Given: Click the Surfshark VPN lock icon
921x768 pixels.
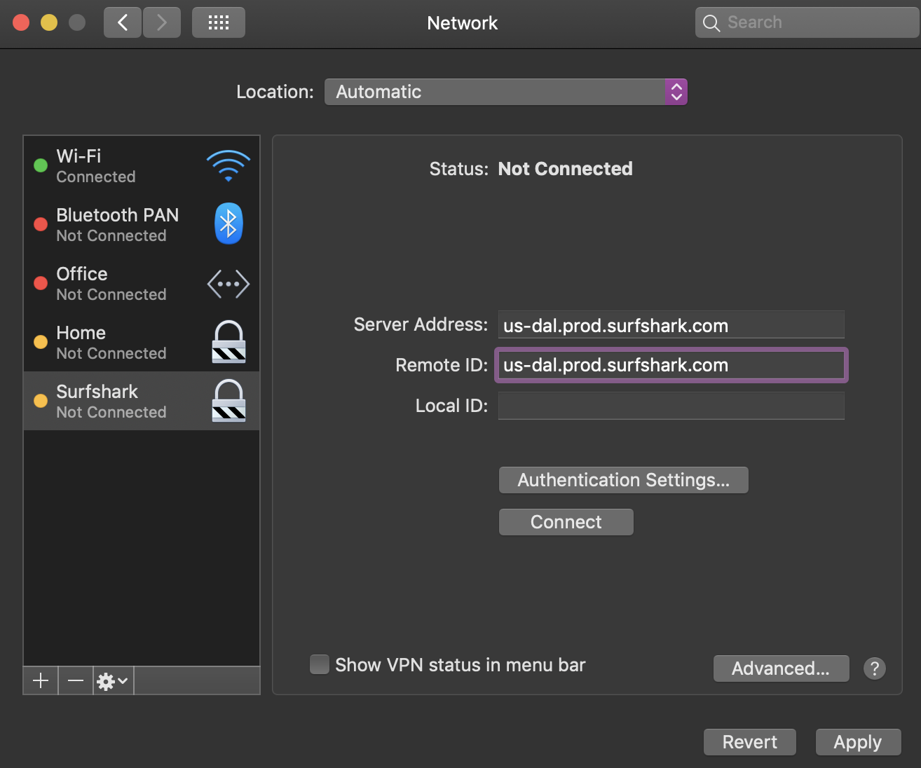Looking at the screenshot, I should 228,401.
